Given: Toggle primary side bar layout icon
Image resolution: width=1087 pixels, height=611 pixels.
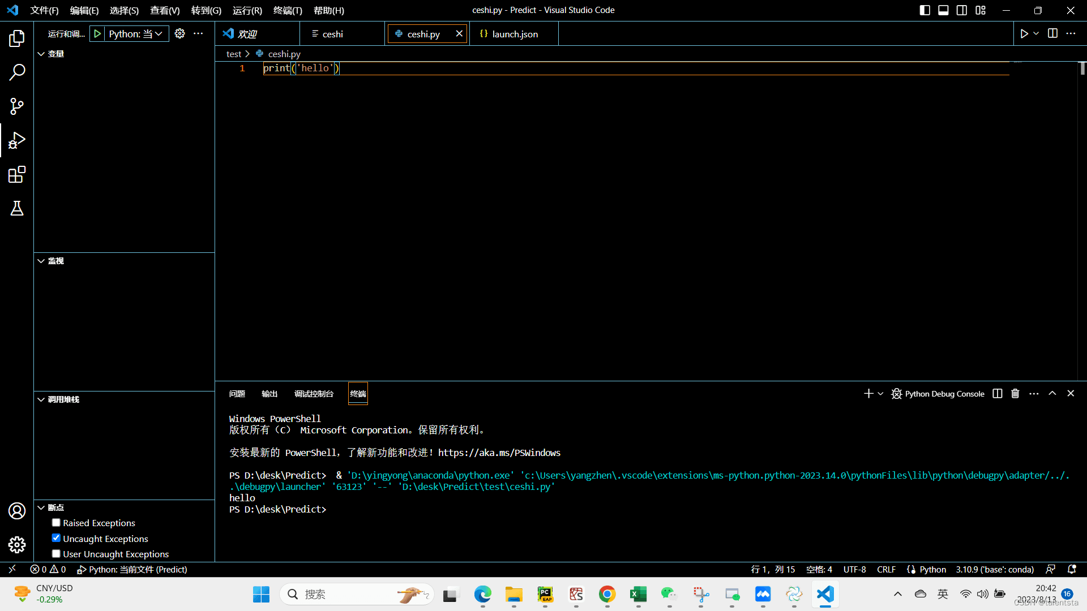Looking at the screenshot, I should (x=925, y=10).
